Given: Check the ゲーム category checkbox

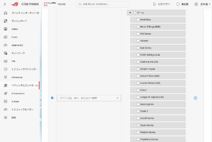Looking at the screenshot, I should 135,13.
